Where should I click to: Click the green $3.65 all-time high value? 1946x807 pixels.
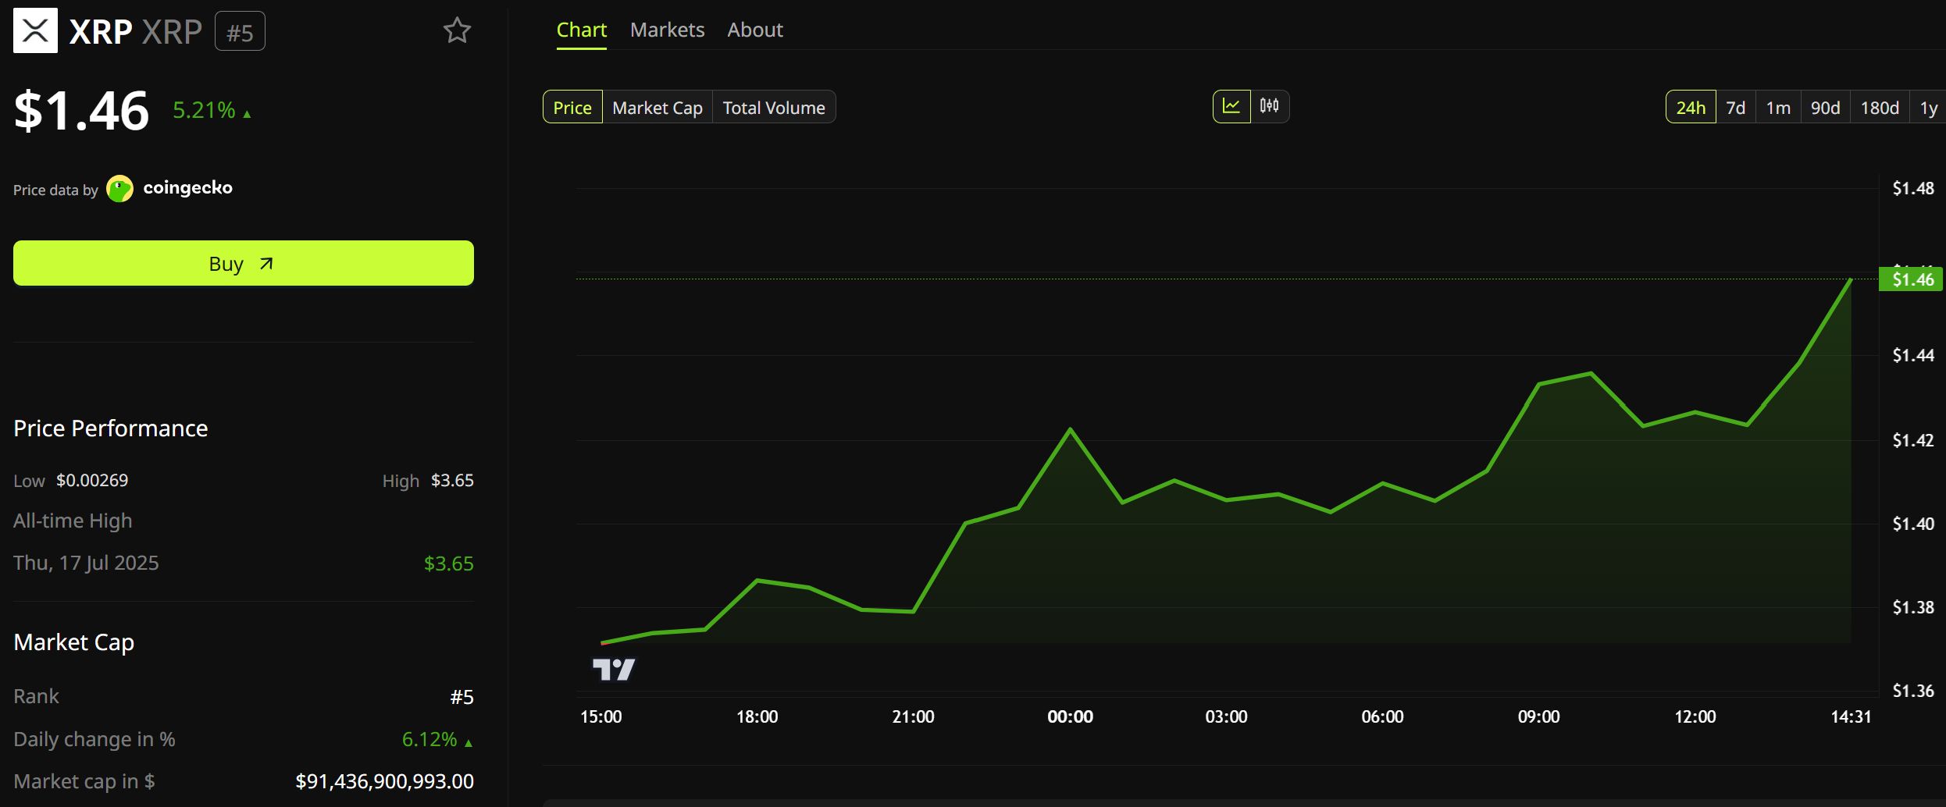click(x=448, y=563)
